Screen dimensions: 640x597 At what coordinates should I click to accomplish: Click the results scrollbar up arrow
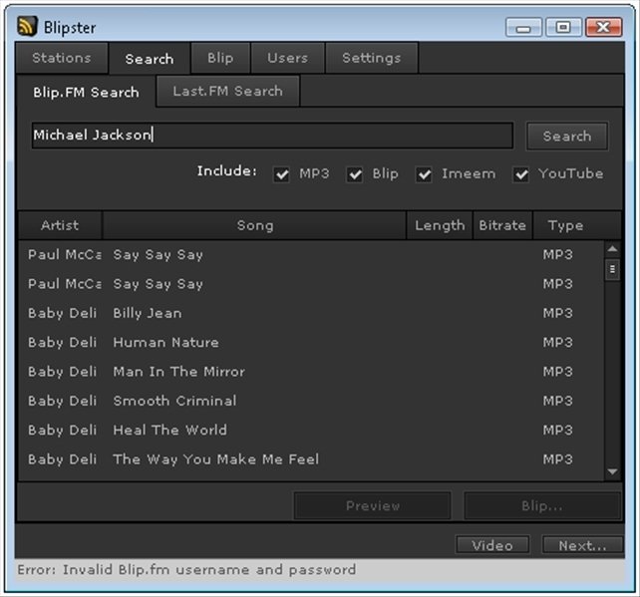click(612, 249)
